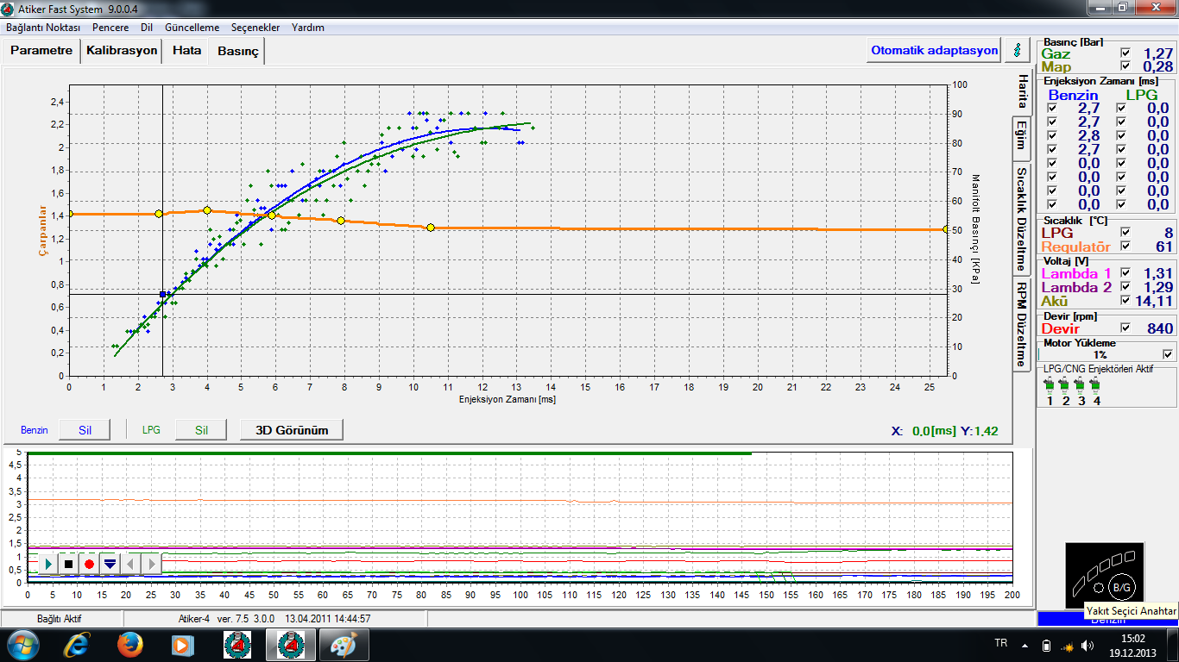
Task: Start graph playback with the play button
Action: coord(48,564)
